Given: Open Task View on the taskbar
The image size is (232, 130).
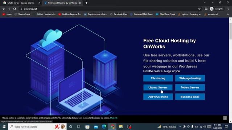Looking at the screenshot, I should tap(79, 127).
